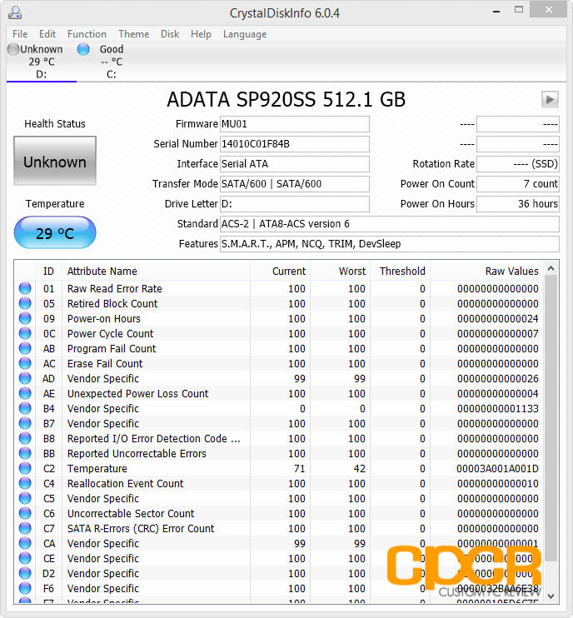This screenshot has height=618, width=573.
Task: Click the Transfer Mode field SATA/600
Action: tap(294, 184)
